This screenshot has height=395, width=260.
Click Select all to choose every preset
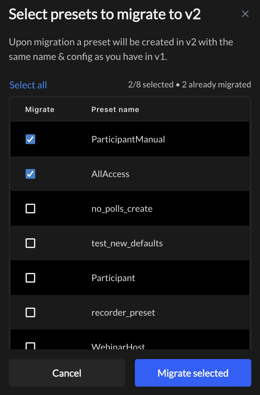pyautogui.click(x=28, y=85)
